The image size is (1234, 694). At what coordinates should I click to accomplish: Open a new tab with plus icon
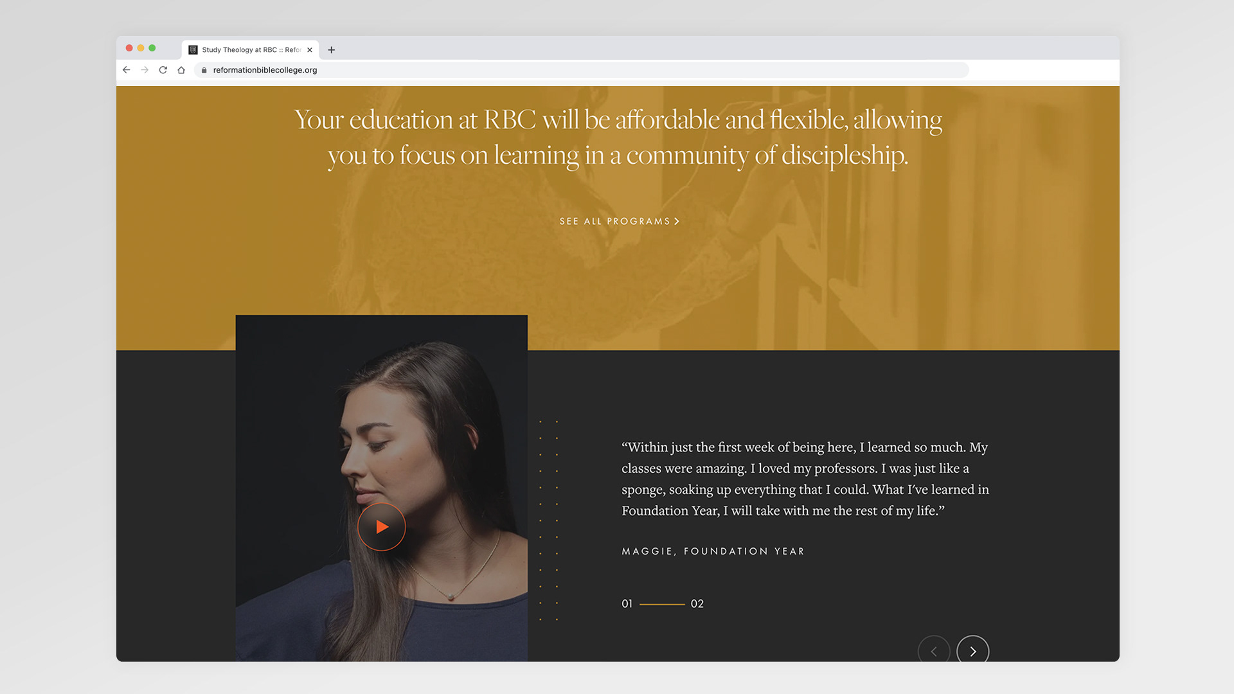[x=332, y=49]
